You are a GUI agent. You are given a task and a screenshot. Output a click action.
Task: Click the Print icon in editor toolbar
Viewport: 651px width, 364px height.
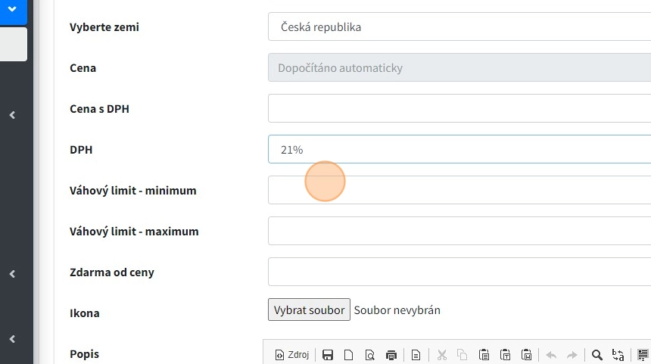(x=391, y=355)
